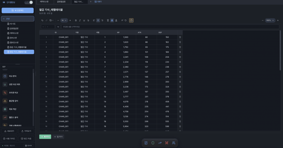Image resolution: width=283 pixels, height=148 pixels.
Task: Delete row 1 with trash icon
Action: 180,37
